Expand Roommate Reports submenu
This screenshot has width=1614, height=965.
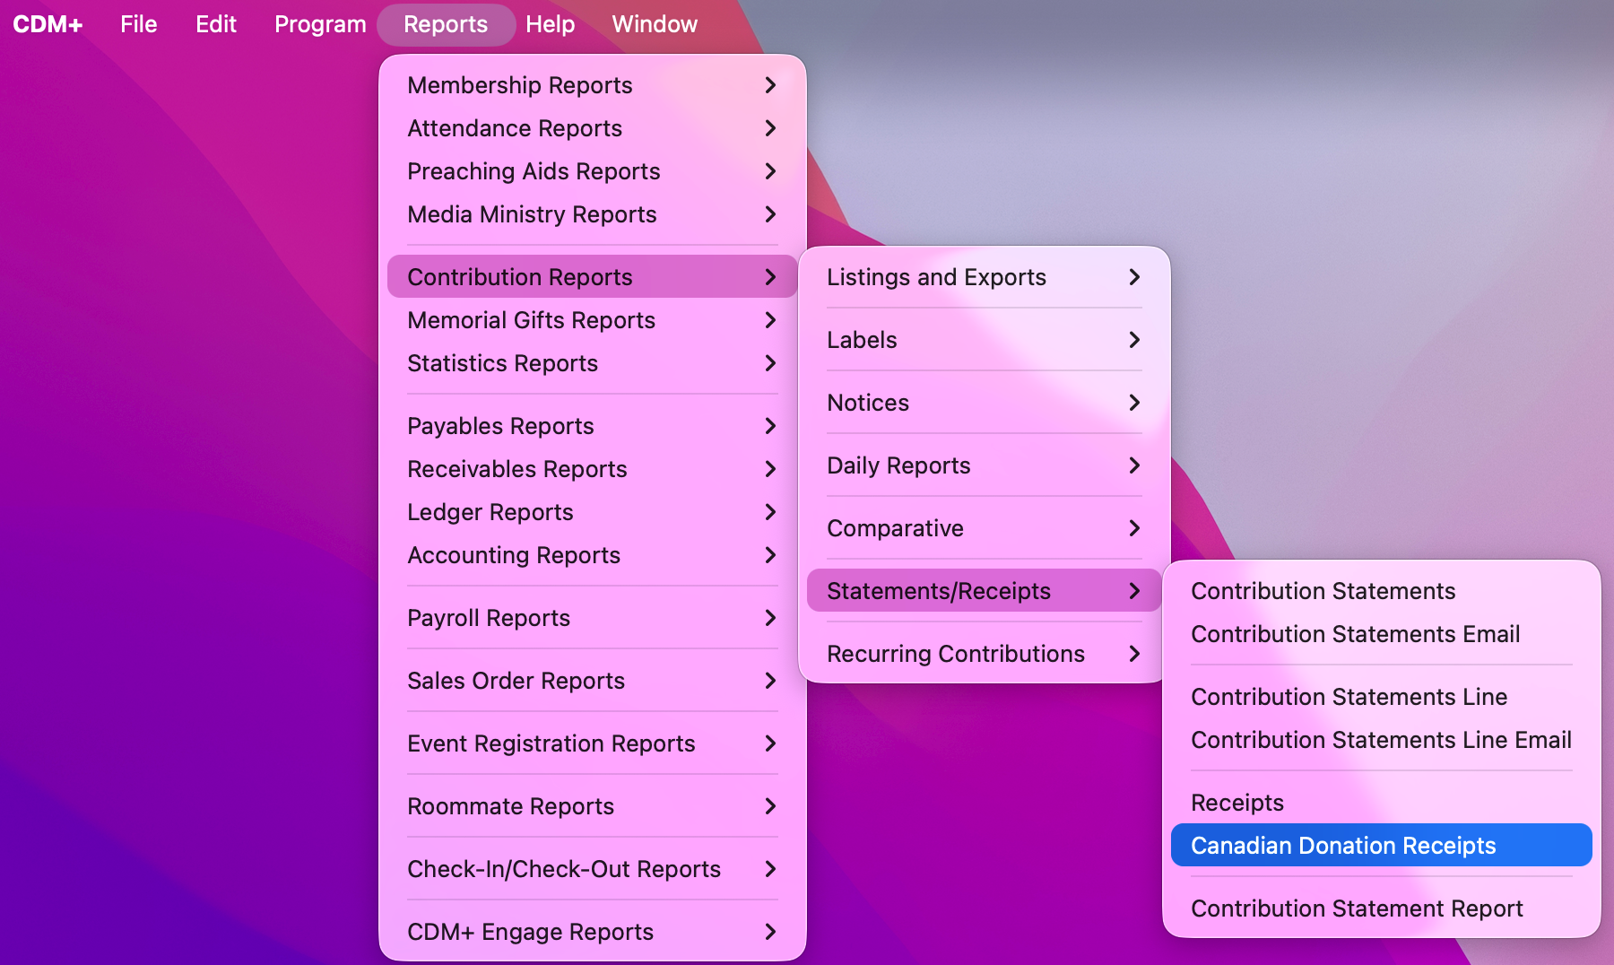coord(592,806)
